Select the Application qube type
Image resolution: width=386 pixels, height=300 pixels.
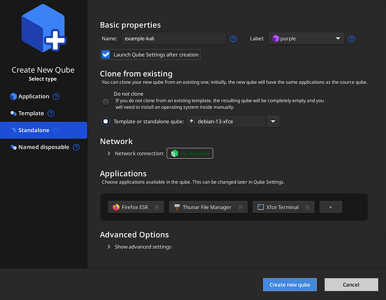pos(44,97)
